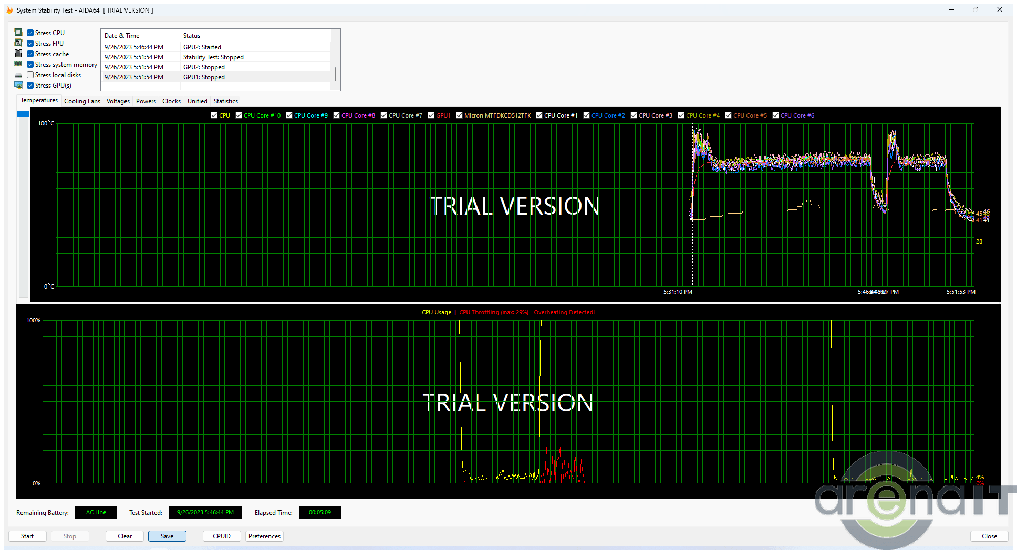The height and width of the screenshot is (550, 1017).
Task: Untick the Micron MTFDKCD512TFK legend checkbox
Action: click(460, 115)
